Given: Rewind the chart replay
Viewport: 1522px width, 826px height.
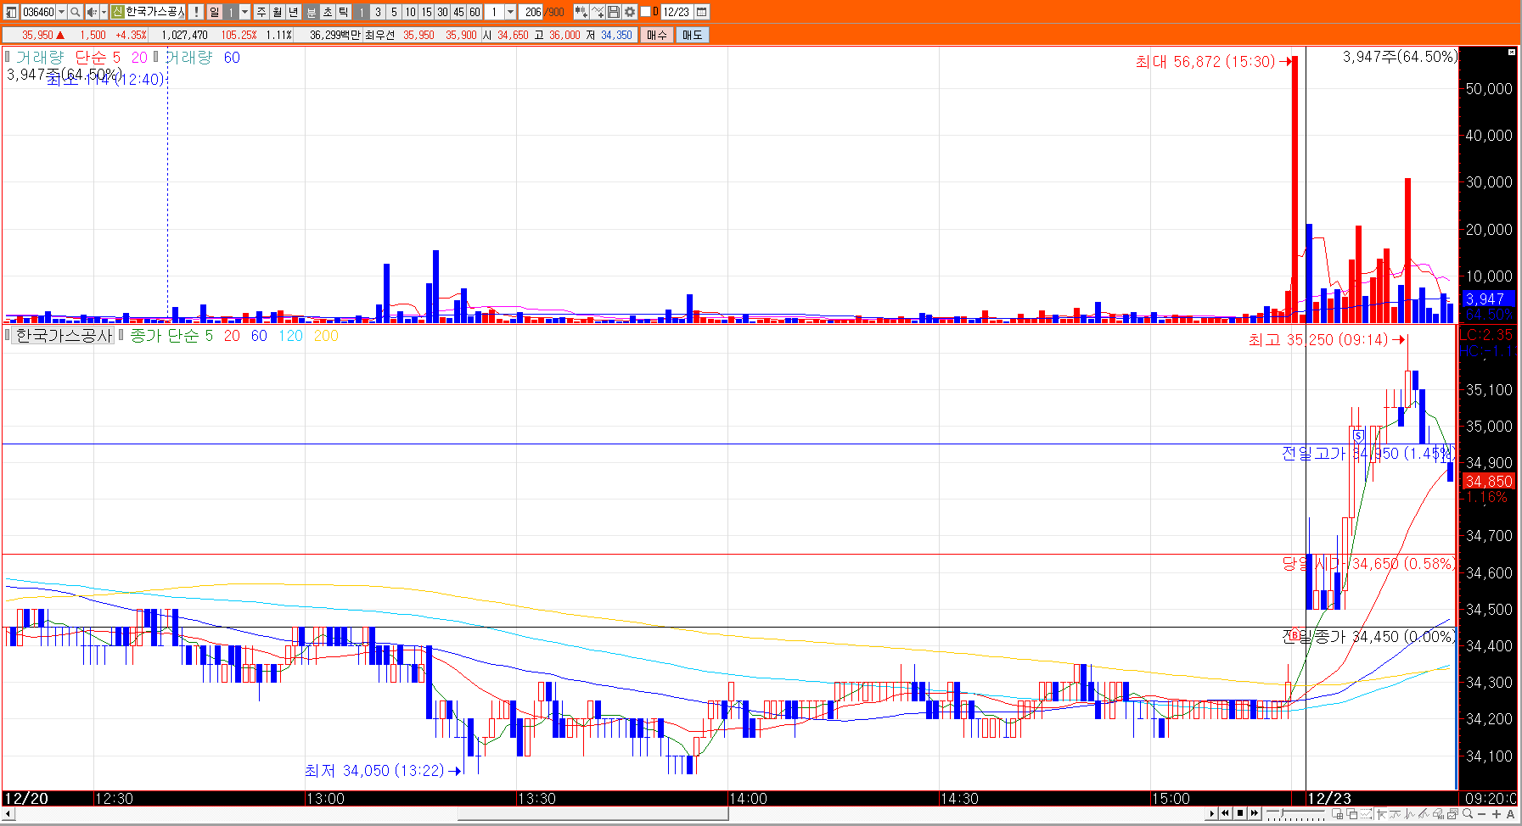Looking at the screenshot, I should pos(1225,813).
